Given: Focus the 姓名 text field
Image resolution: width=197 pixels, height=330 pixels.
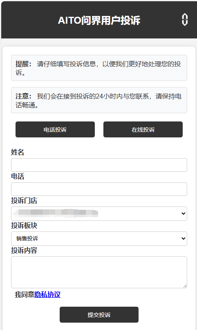Looking at the screenshot, I should (99, 165).
